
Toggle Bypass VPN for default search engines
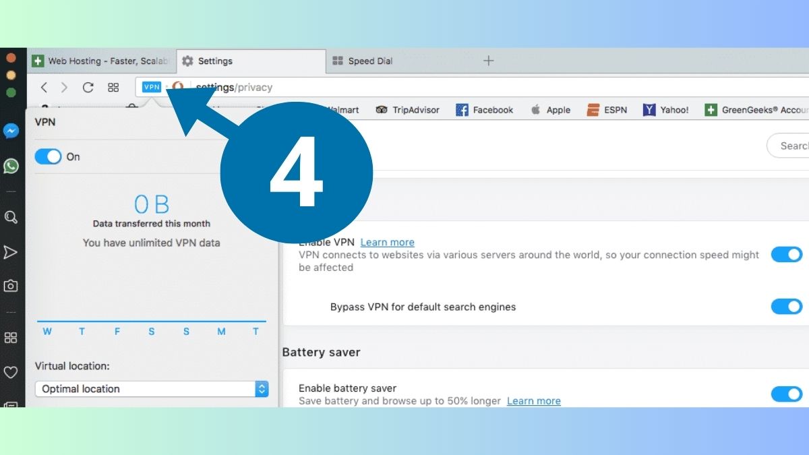pos(787,307)
